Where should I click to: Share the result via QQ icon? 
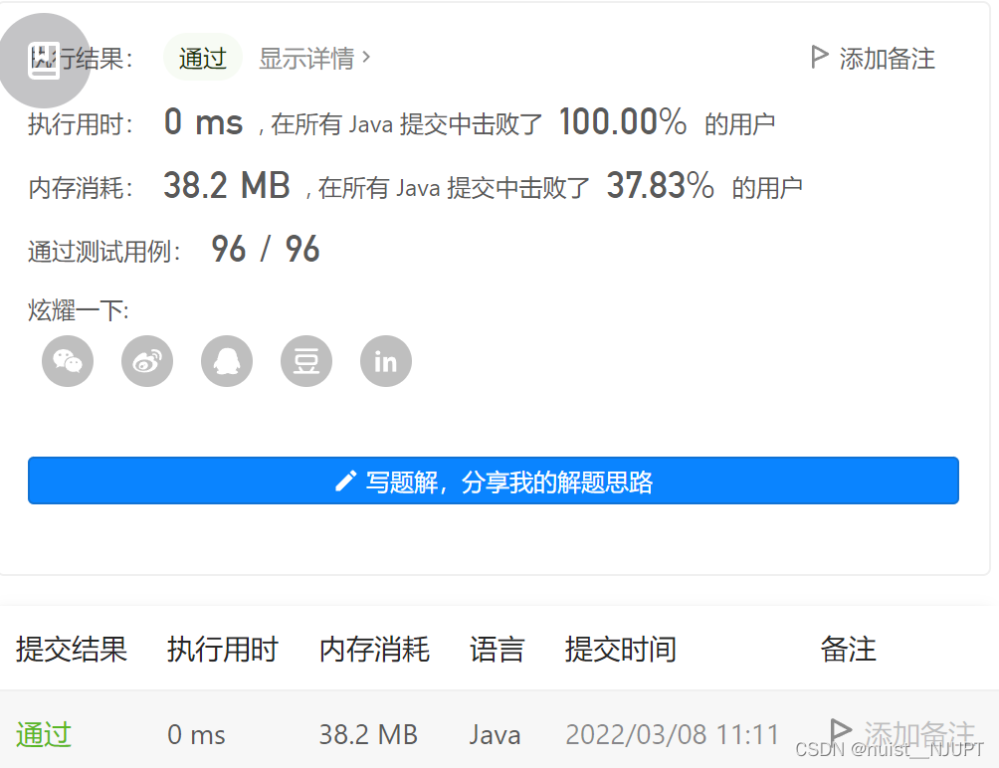point(226,361)
